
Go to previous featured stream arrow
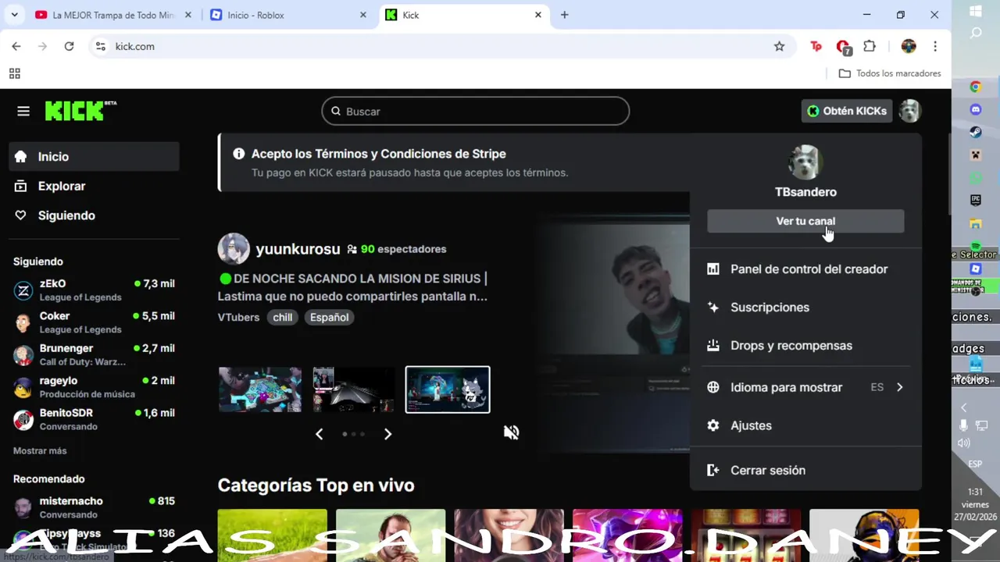(x=319, y=434)
